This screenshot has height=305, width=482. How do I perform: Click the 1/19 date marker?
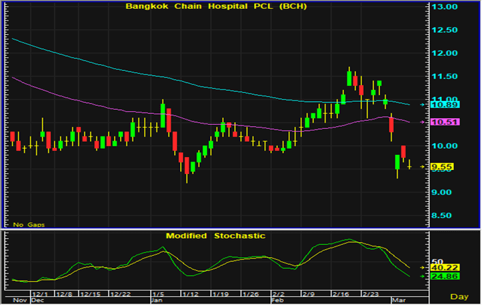coord(221,294)
